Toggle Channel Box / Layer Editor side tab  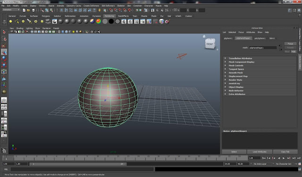(x=300, y=40)
